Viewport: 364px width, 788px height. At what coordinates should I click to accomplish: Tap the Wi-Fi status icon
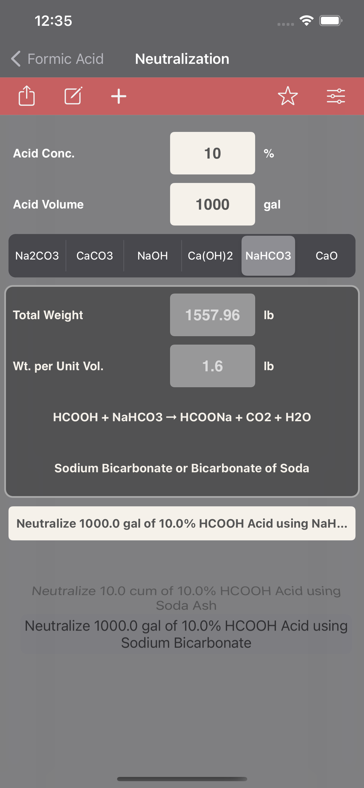coord(306,21)
